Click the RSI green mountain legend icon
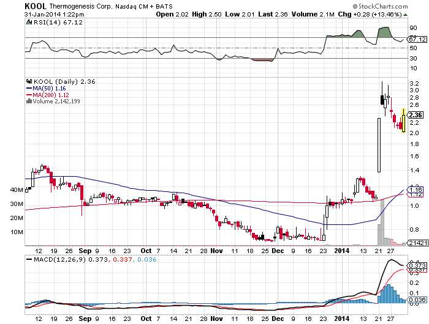The image size is (429, 324). [29, 22]
